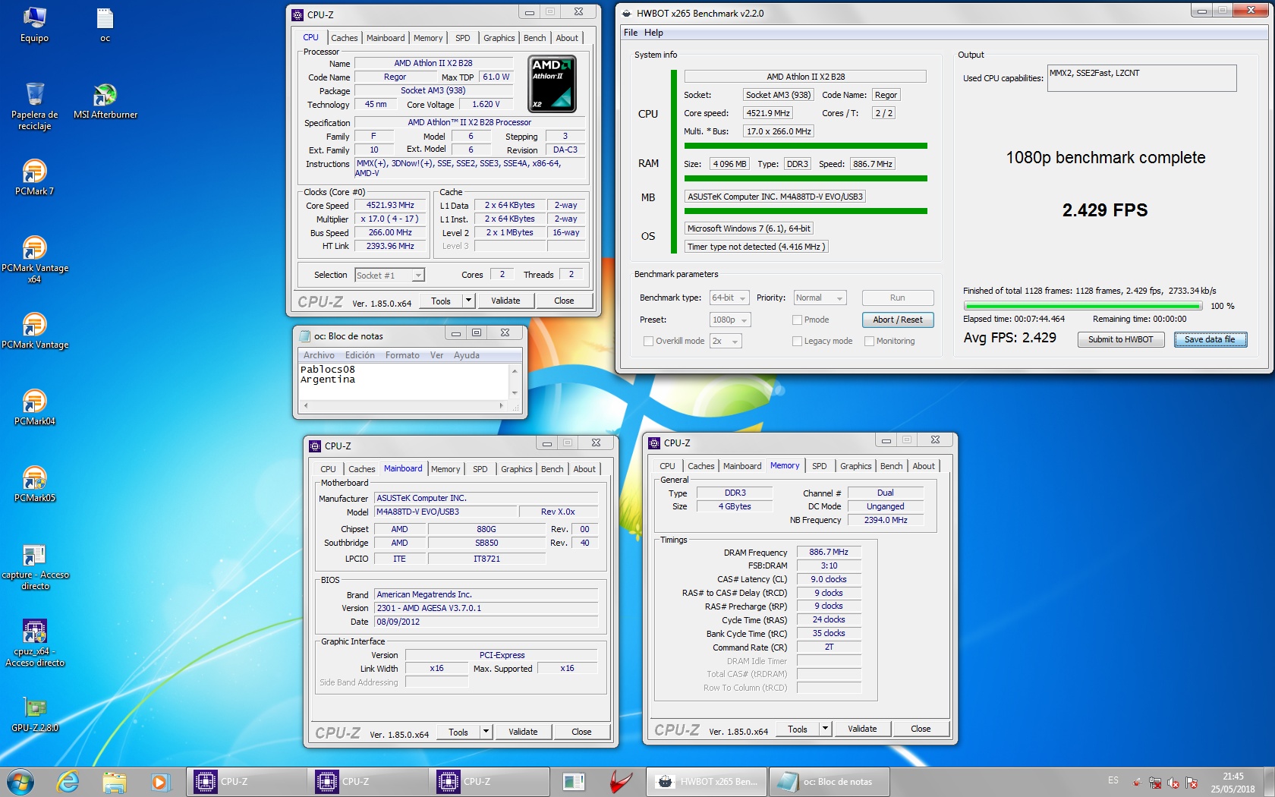Open the taskbar clock showing 21:45
1275x797 pixels.
tap(1232, 783)
